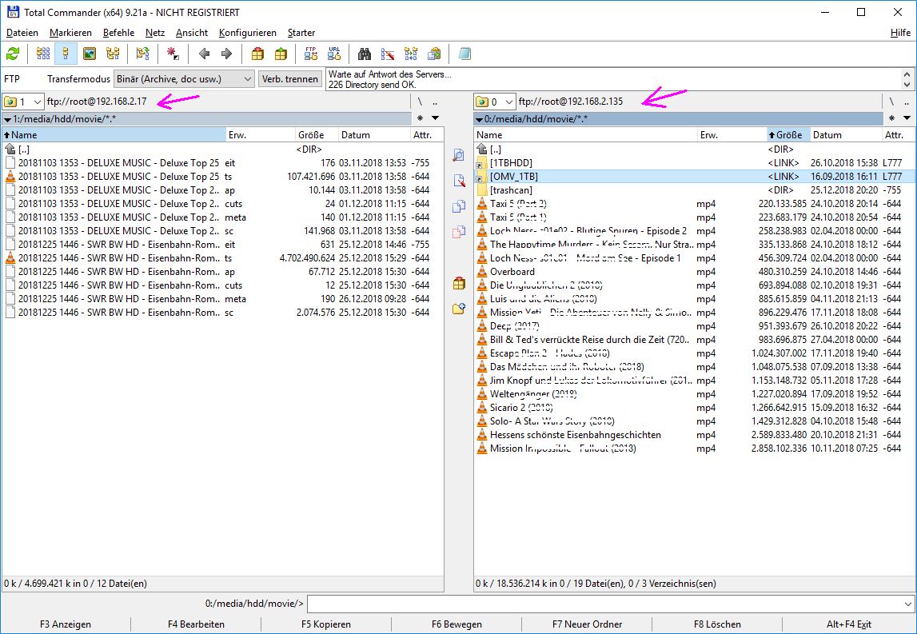This screenshot has width=917, height=634.
Task: Open right panel directory history arrow
Action: tap(907, 118)
